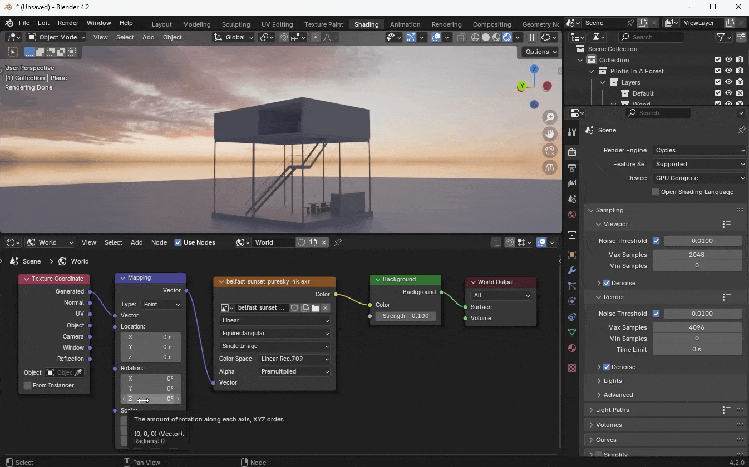Switch to the Modeling workspace tab
Viewport: 749px width, 467px height.
(196, 24)
